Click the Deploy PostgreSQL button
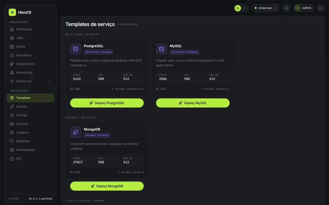 tap(107, 103)
